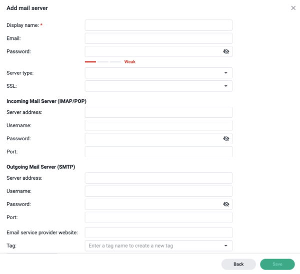Click the Display name input field
Screen dimensions: 300x274
pos(158,25)
